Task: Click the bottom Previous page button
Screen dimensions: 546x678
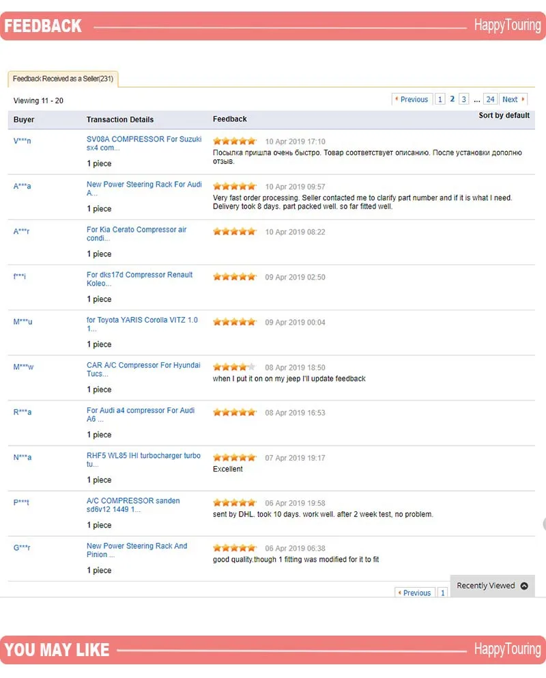Action: coord(414,593)
